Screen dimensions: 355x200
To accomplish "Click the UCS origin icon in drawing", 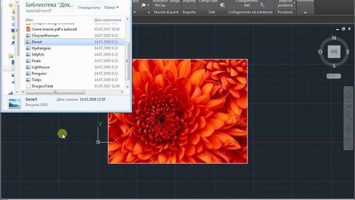I will 98,142.
